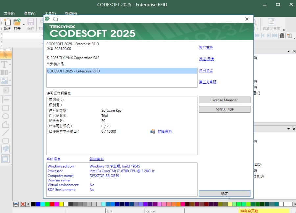This screenshot has width=296, height=213.
Task: Click the 30剩余天数 status bar notice
Action: 264,211
